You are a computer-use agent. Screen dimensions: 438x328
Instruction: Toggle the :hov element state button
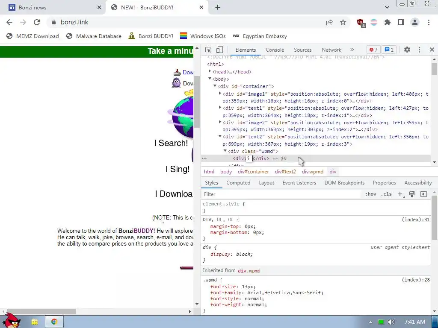point(371,194)
